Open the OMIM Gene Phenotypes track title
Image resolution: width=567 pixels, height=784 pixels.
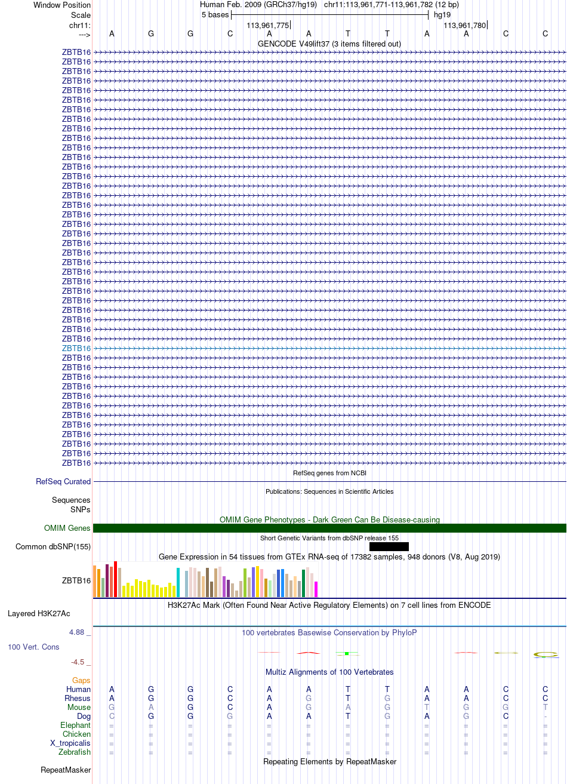point(329,519)
